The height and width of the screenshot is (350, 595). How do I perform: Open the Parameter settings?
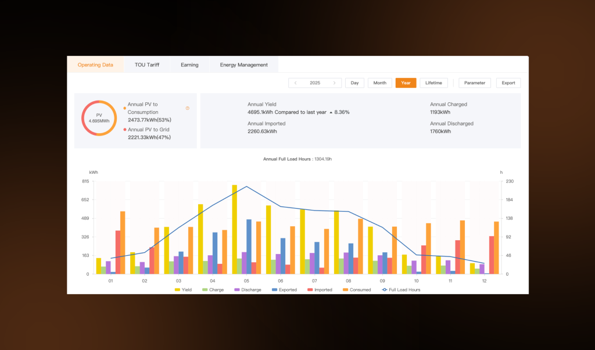tap(475, 83)
